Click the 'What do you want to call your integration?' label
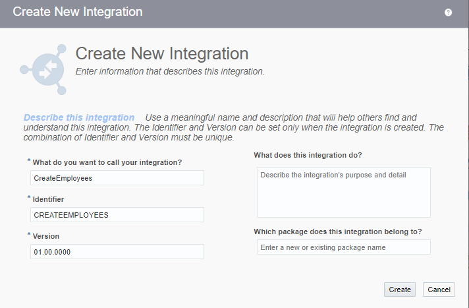 (x=107, y=162)
